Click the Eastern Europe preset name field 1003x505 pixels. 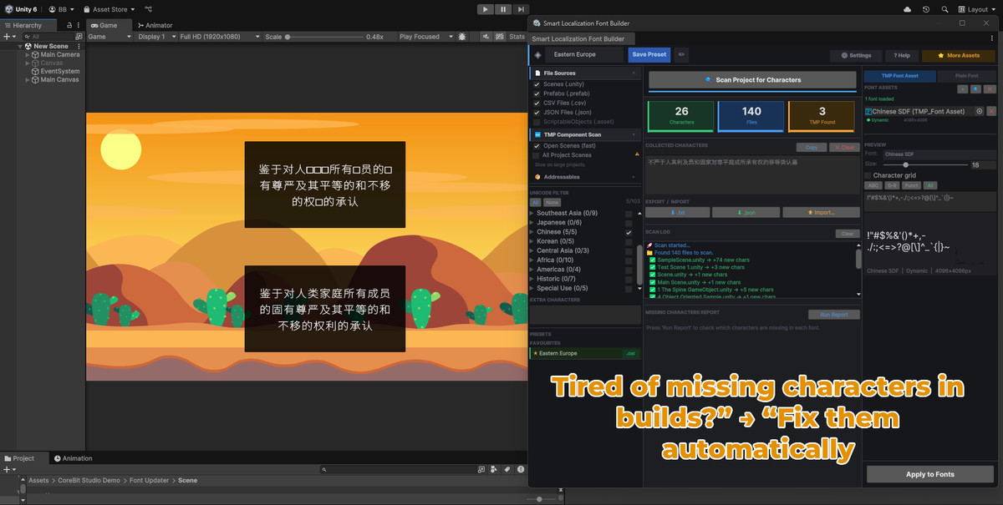pyautogui.click(x=585, y=55)
